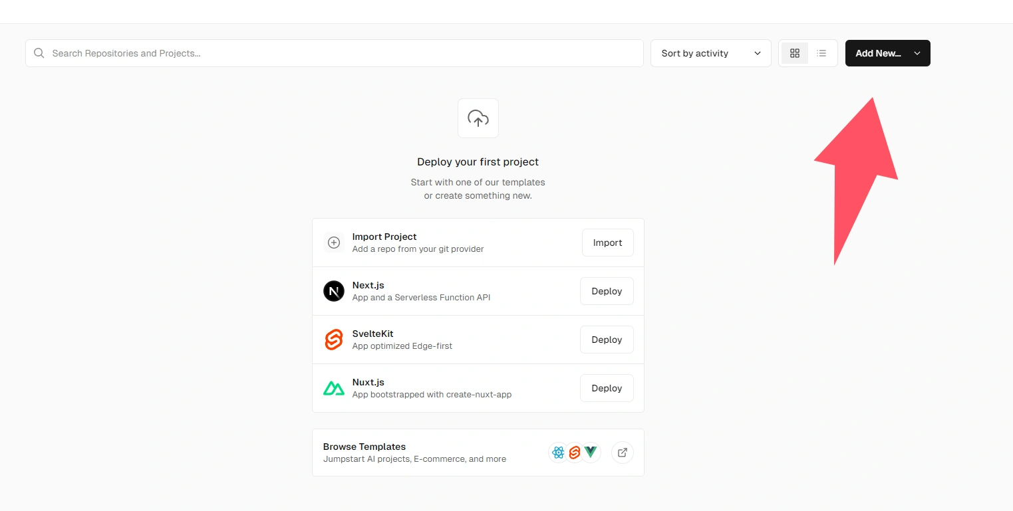Click Import for Import Project

click(x=608, y=243)
